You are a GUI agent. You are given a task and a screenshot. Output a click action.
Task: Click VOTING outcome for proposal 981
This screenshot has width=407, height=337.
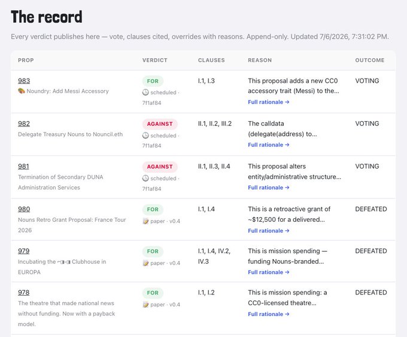[367, 167]
